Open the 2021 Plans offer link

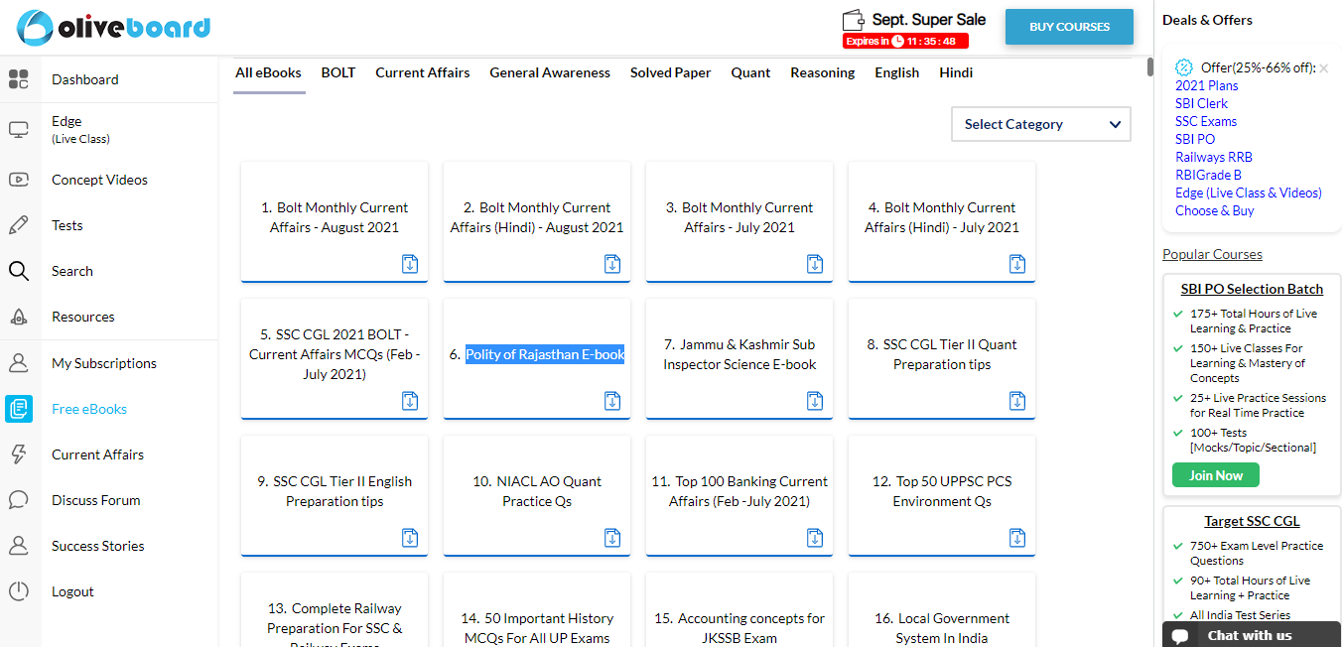[1207, 85]
